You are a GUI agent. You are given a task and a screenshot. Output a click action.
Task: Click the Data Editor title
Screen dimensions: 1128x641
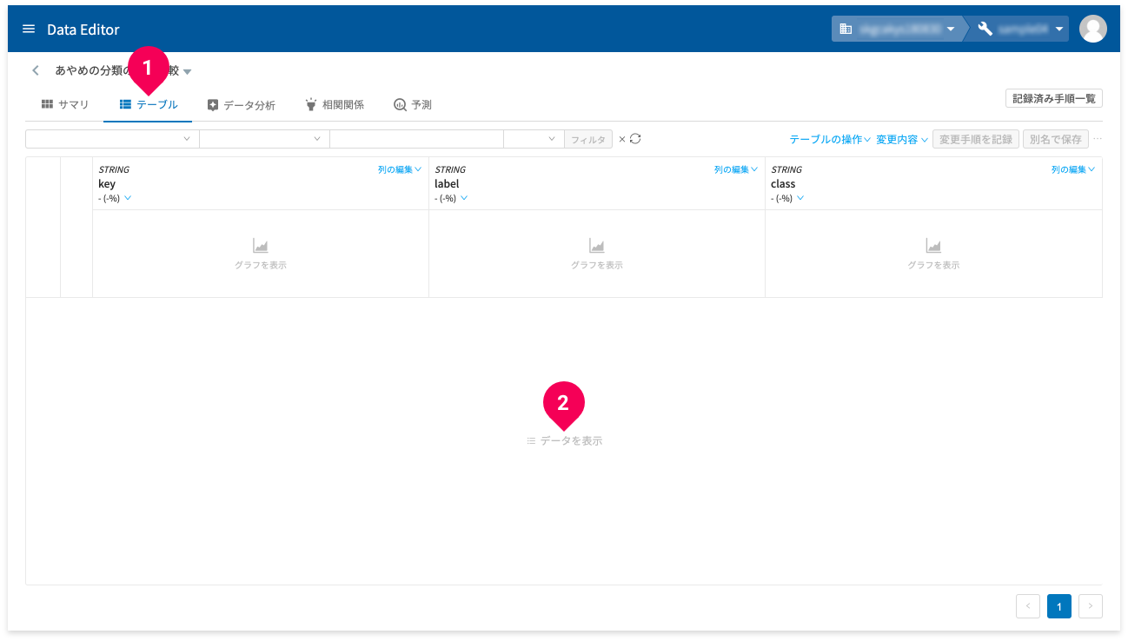83,30
